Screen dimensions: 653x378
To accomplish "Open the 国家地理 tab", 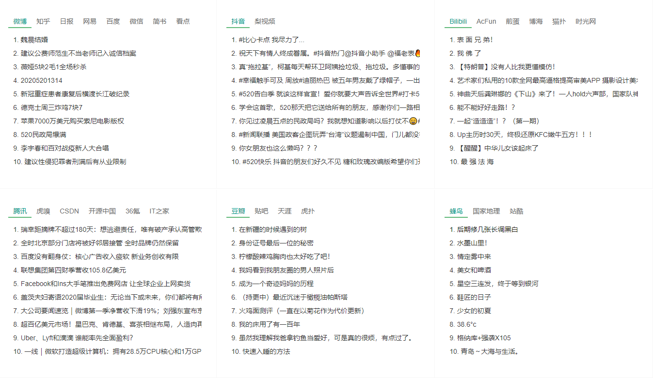I will 486,211.
